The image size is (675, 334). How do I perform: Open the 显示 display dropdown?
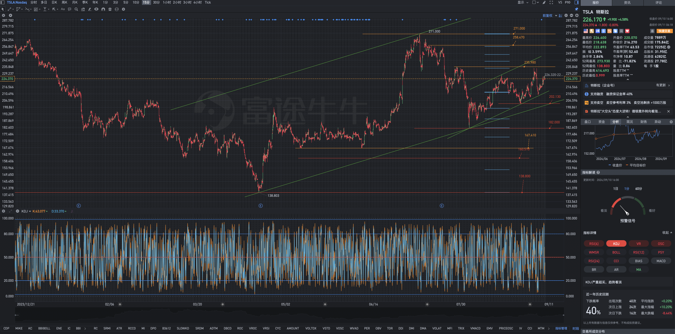click(523, 2)
